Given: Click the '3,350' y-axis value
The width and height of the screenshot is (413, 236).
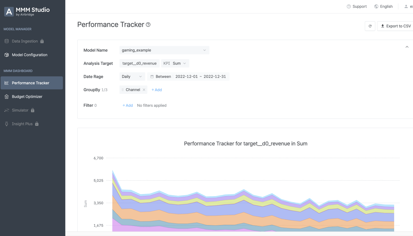Looking at the screenshot, I should 99,203.
